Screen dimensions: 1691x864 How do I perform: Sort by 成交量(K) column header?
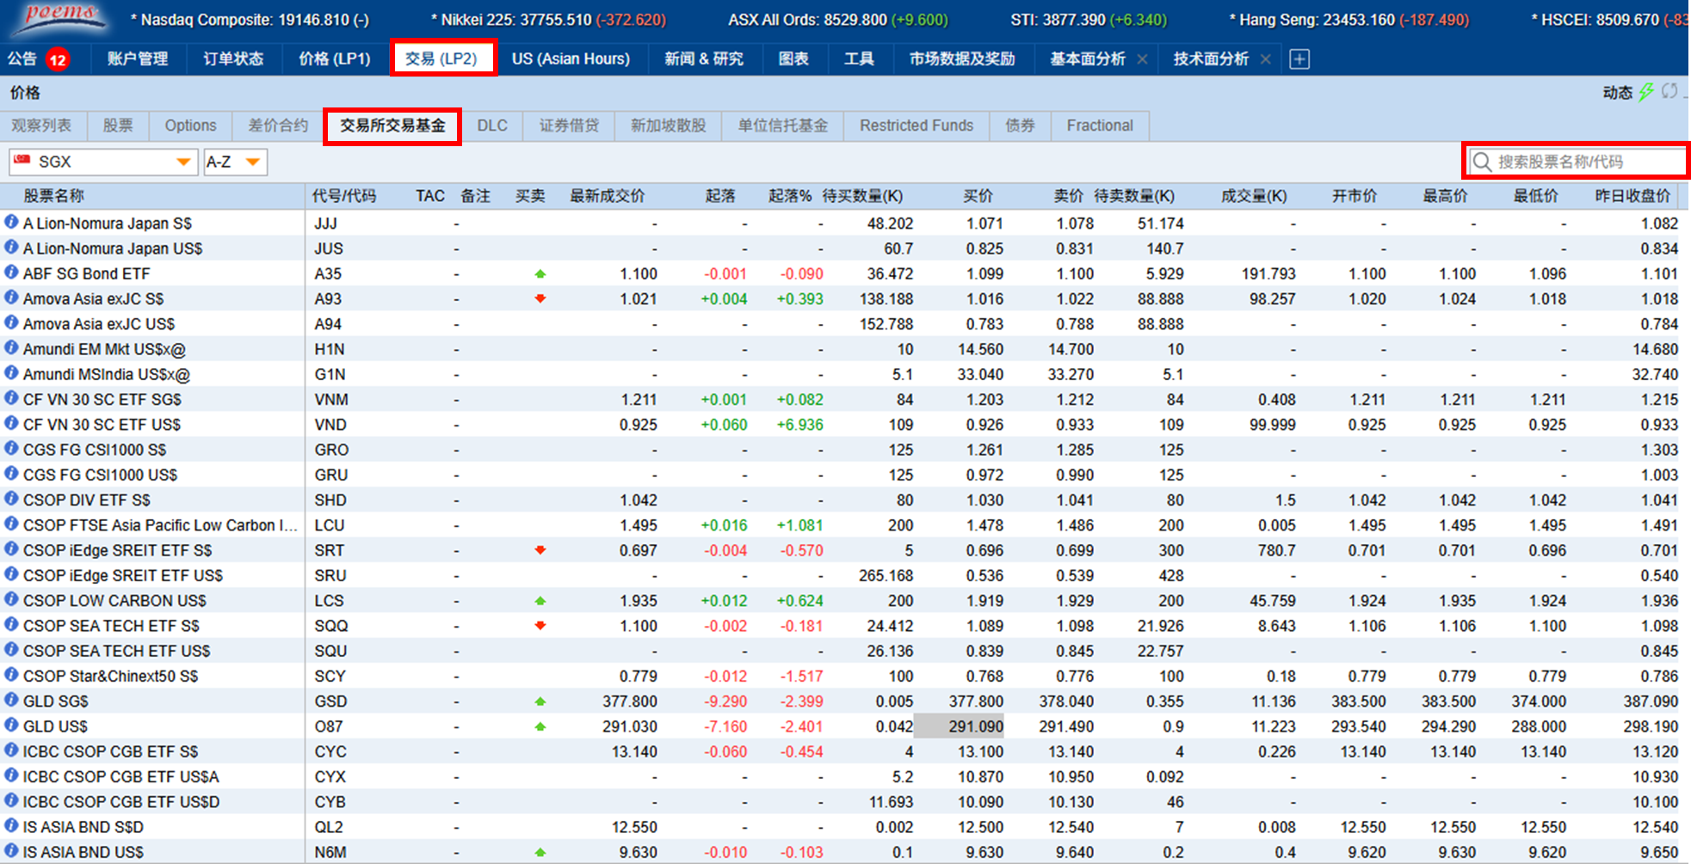1254,196
